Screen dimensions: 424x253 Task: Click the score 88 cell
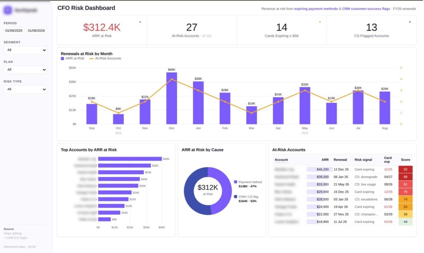click(x=405, y=177)
